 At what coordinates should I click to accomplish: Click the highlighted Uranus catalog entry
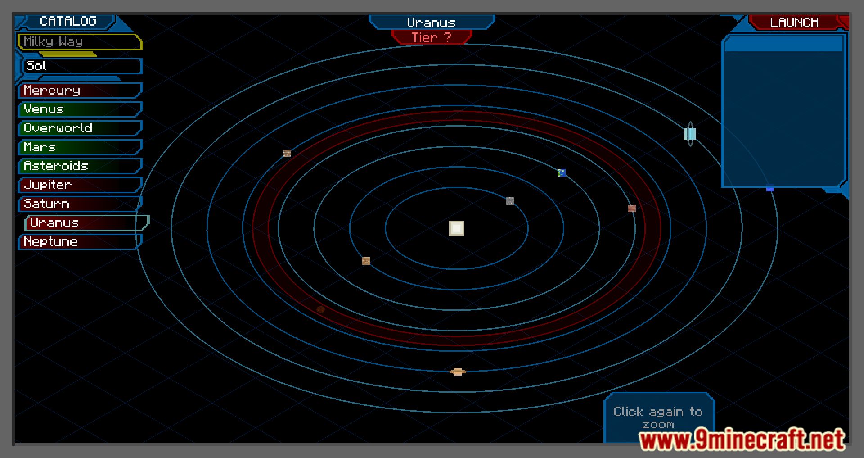87,223
